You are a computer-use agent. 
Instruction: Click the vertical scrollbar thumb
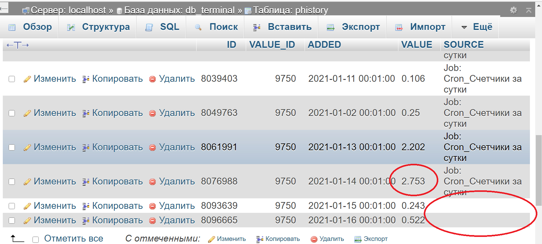pos(539,170)
